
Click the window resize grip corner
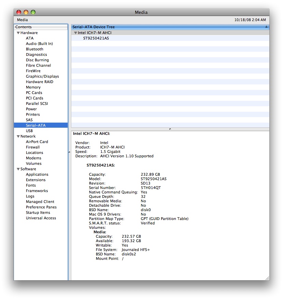pyautogui.click(x=267, y=278)
